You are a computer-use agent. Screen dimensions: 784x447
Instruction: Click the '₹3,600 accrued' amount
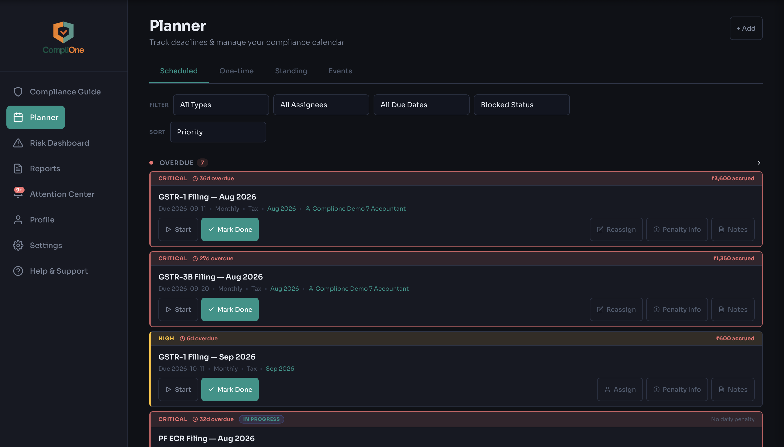(x=733, y=179)
